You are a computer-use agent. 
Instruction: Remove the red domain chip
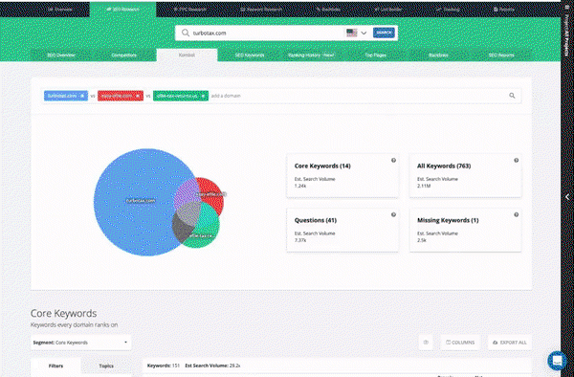pyautogui.click(x=138, y=96)
